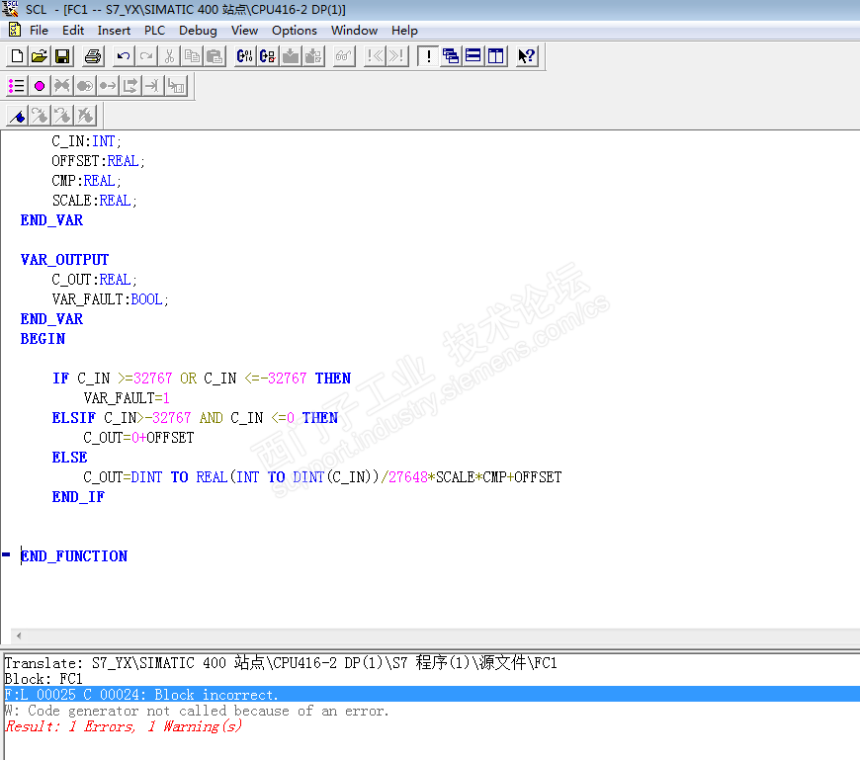
Task: Activate breakpoints with the double-circle icon
Action: coord(85,86)
